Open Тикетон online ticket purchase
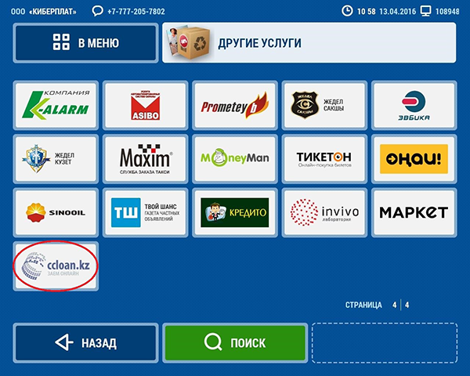470x376 pixels. (324, 159)
